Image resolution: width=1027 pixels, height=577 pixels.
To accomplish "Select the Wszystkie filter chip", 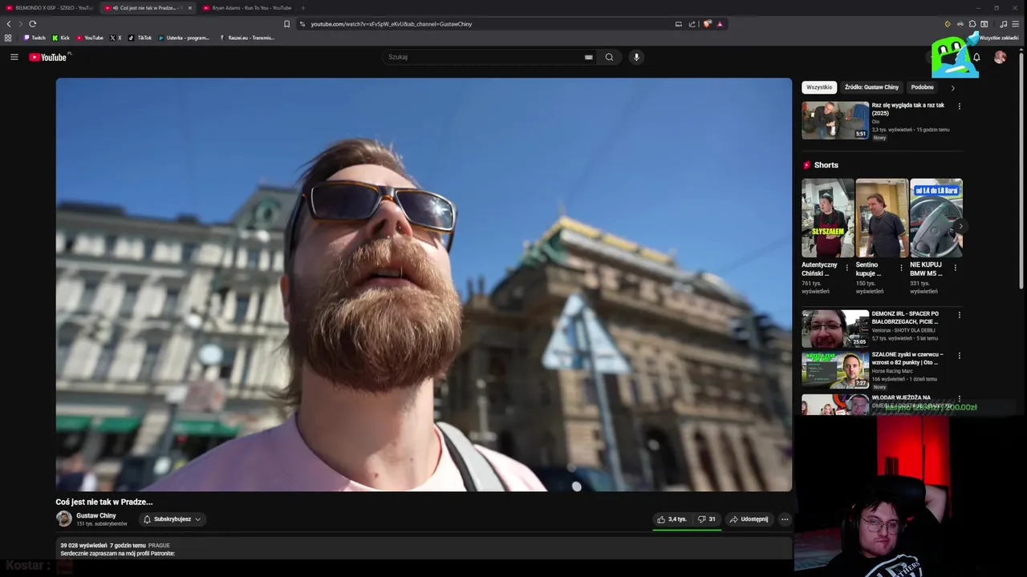I will tap(819, 87).
